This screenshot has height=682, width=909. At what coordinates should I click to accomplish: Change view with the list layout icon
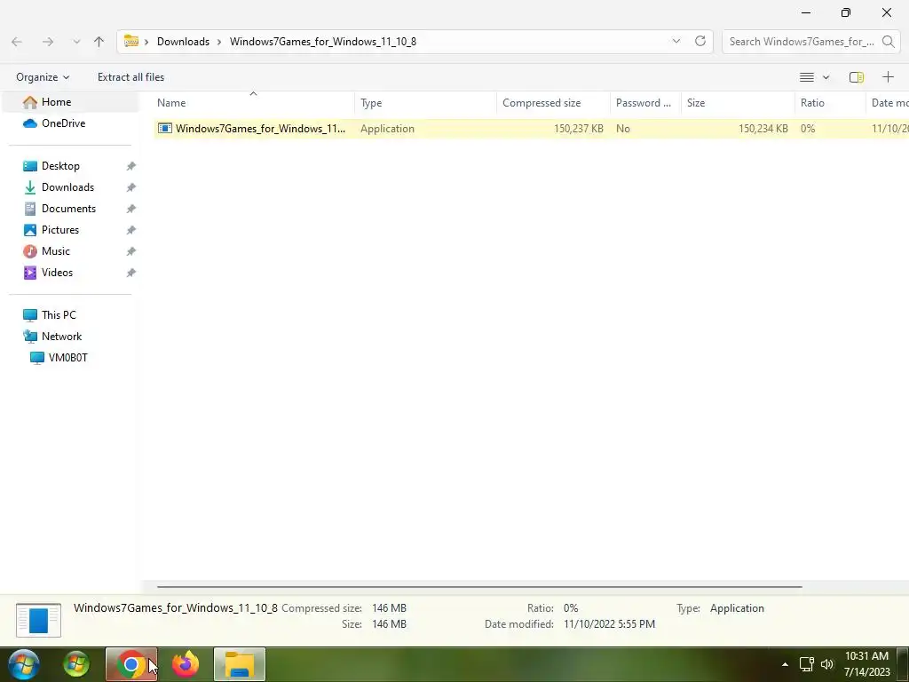(x=807, y=77)
